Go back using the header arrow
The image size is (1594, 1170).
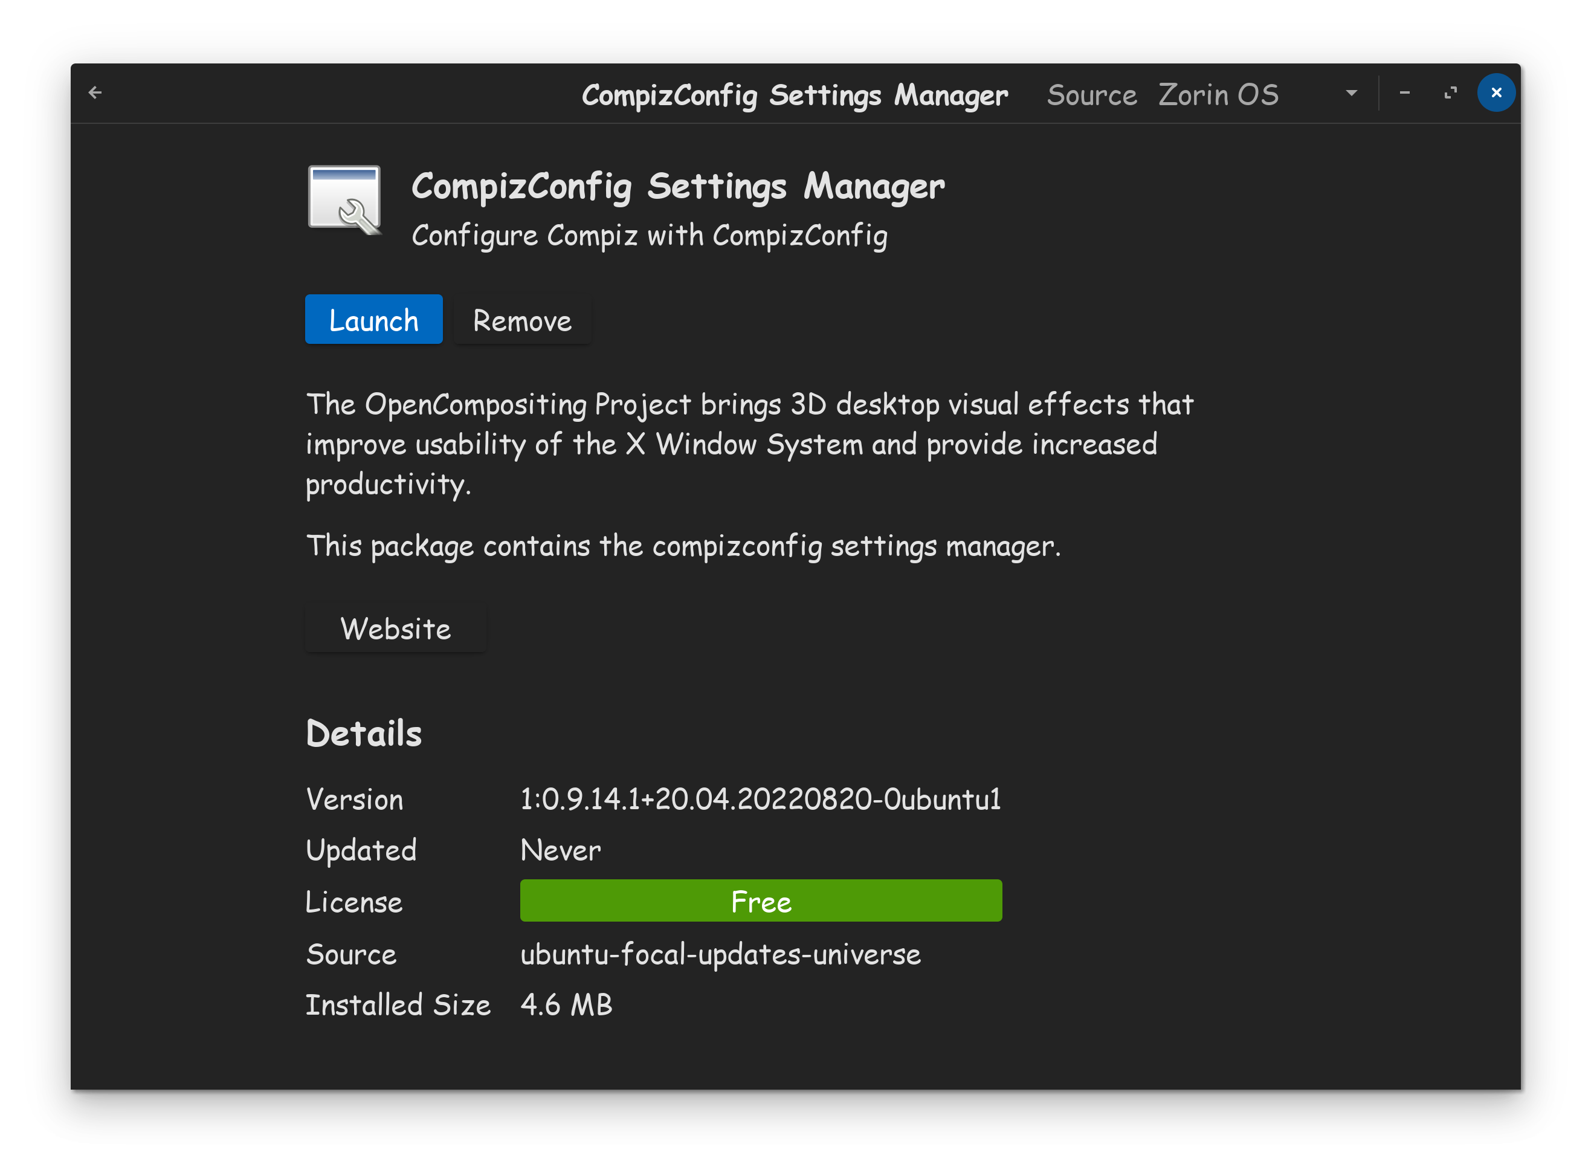[95, 93]
